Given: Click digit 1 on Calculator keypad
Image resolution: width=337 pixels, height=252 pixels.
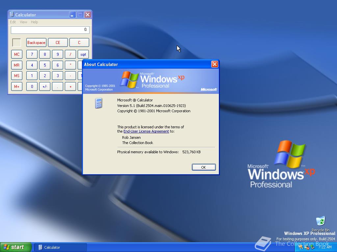Looking at the screenshot, I should 32,76.
